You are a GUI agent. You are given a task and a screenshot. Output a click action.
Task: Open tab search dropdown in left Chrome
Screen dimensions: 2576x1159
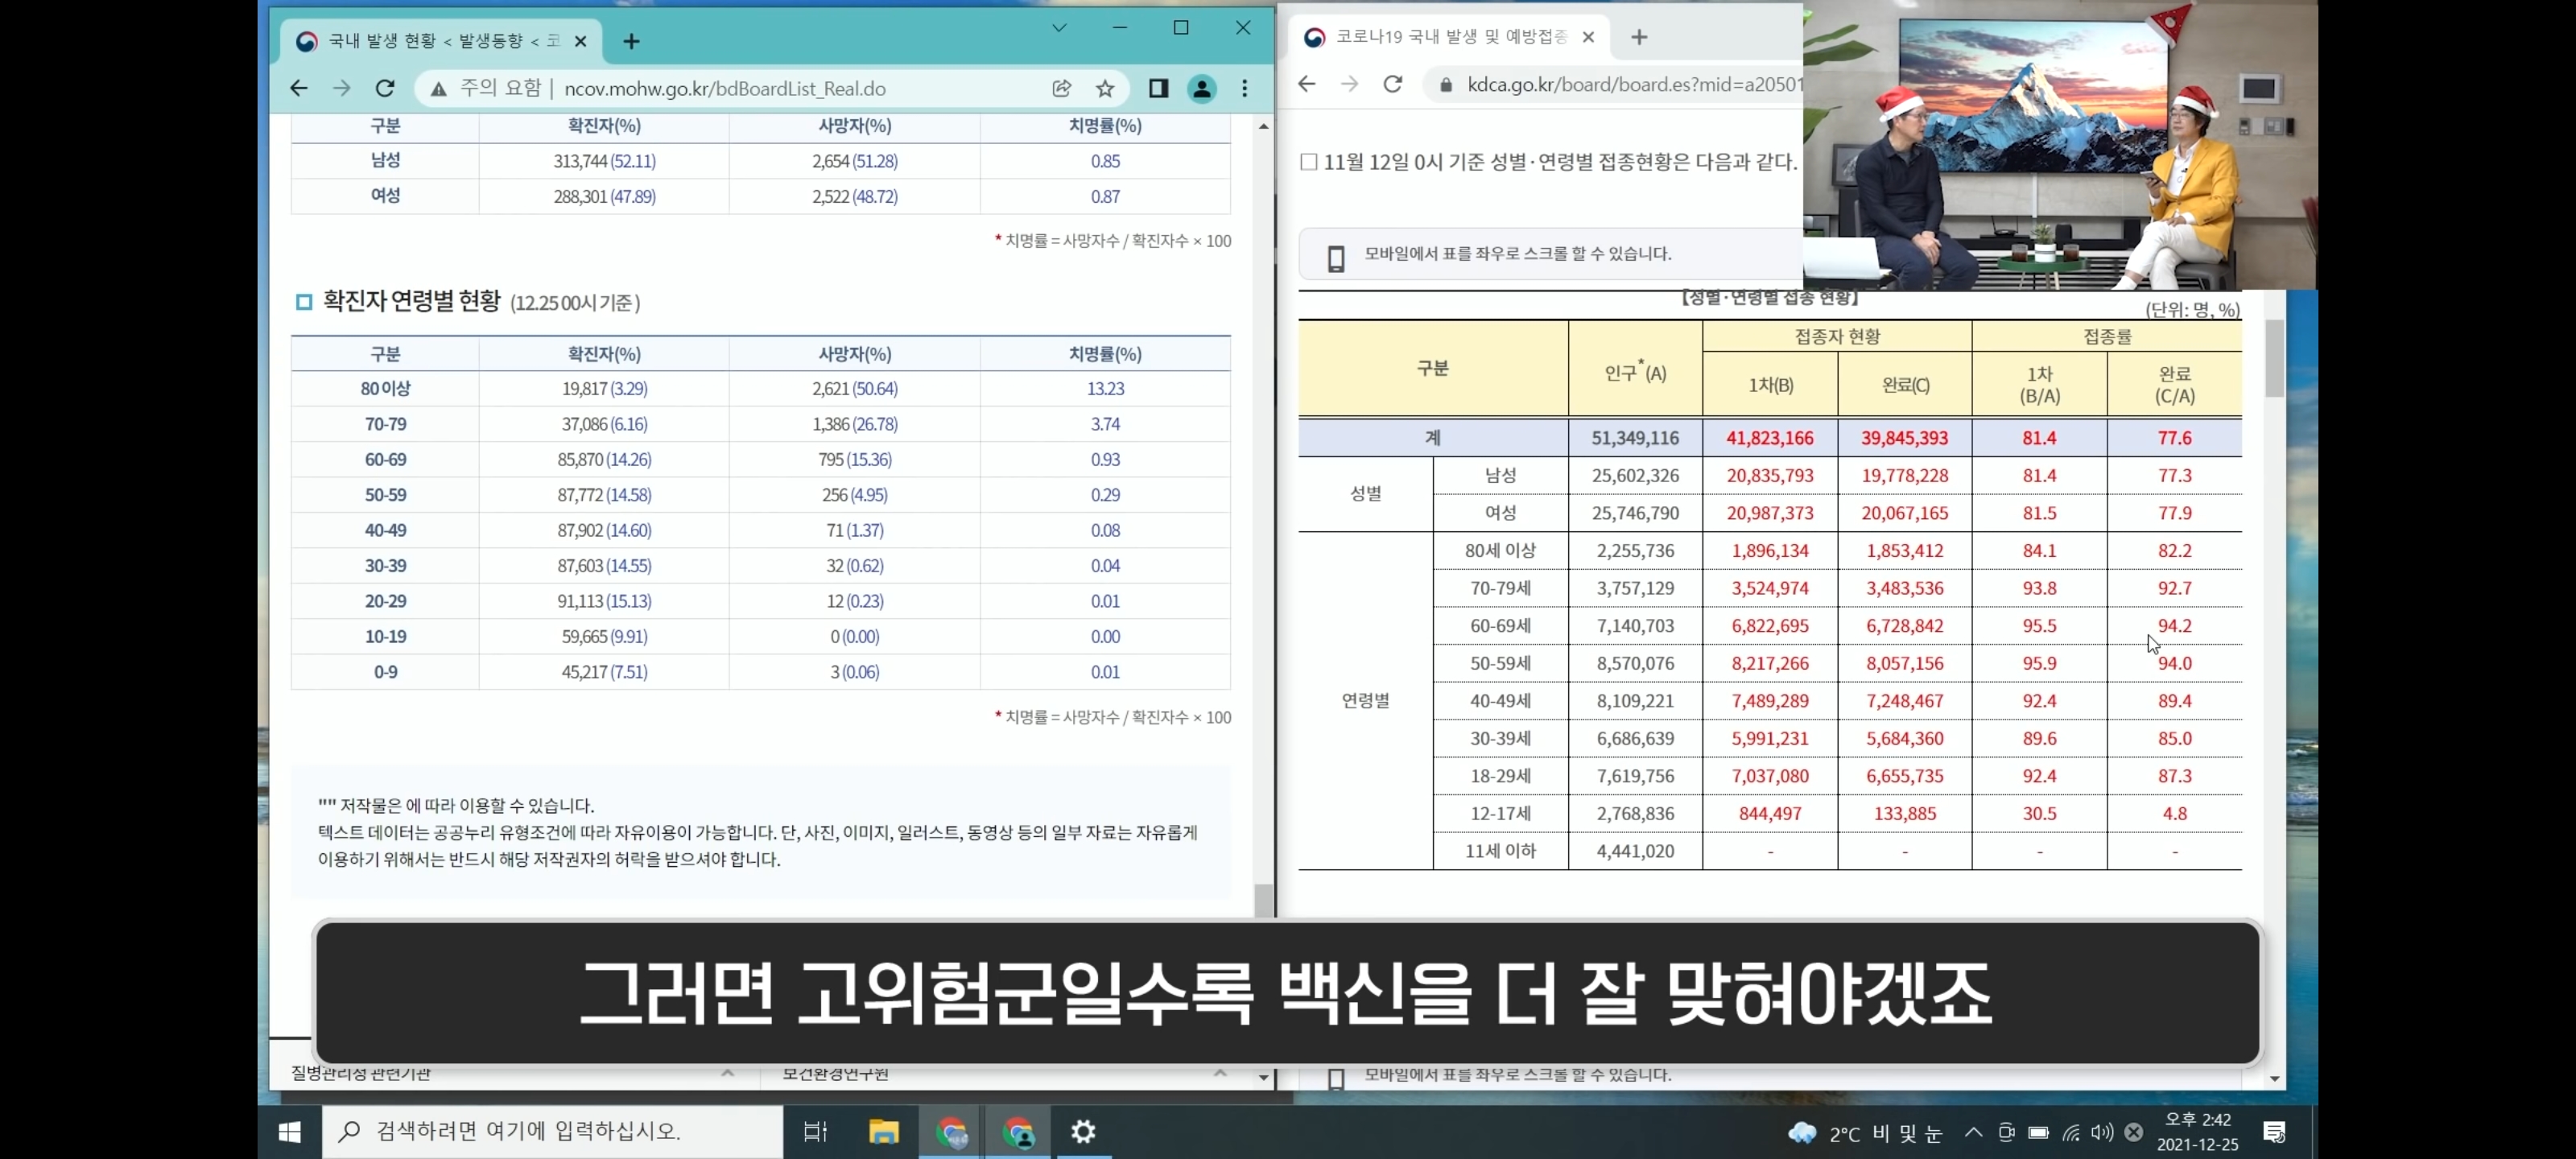tap(1059, 28)
